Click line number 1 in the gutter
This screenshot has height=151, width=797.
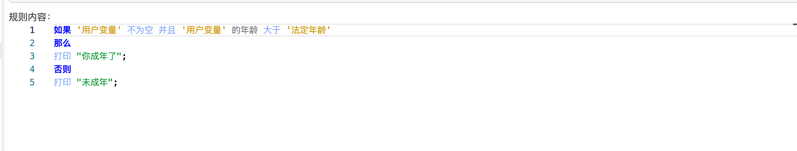click(32, 30)
